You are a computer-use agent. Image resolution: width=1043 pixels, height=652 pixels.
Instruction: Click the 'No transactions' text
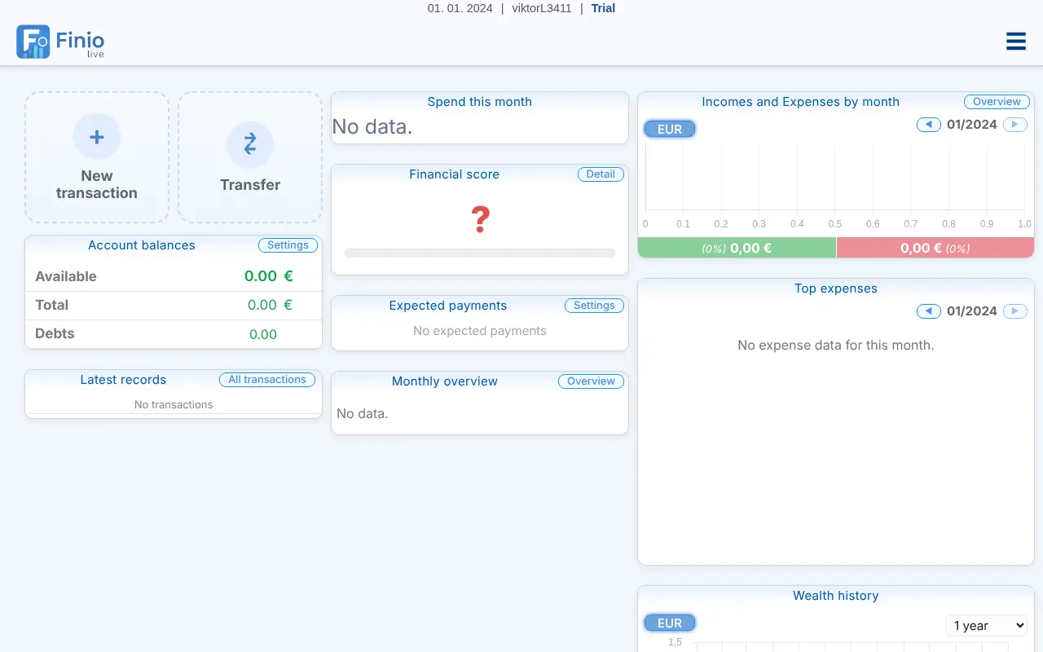tap(174, 404)
